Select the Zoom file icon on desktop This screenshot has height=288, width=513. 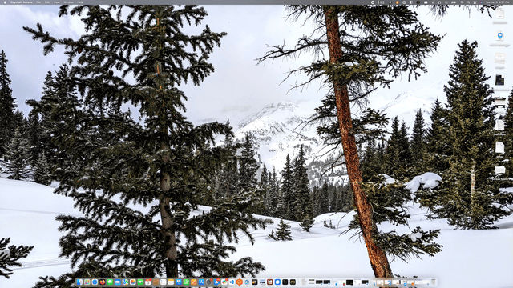[x=499, y=35]
